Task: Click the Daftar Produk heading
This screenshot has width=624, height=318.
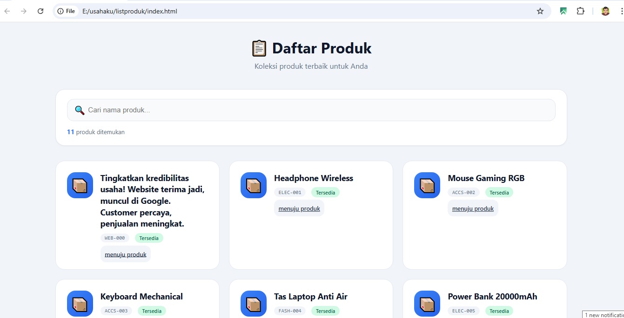Action: coord(322,48)
